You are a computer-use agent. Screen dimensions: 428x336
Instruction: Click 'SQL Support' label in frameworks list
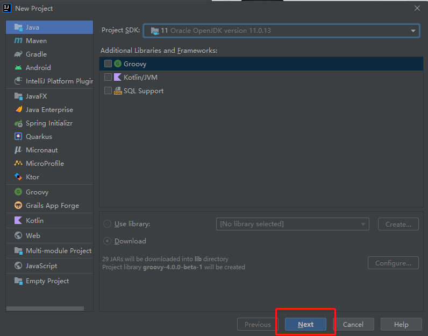tap(144, 91)
